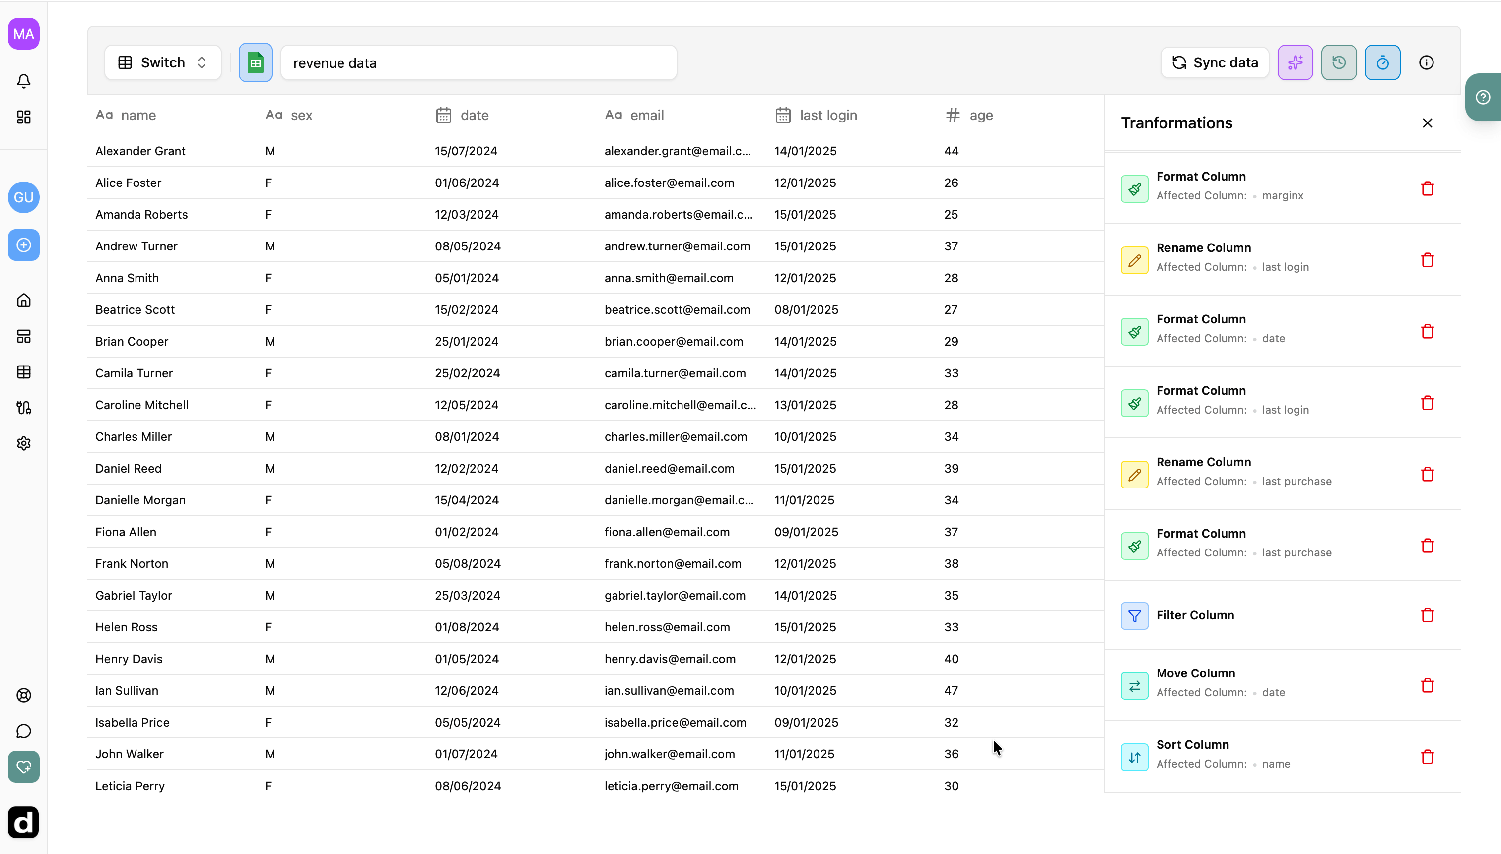Click the MA user avatar
The height and width of the screenshot is (854, 1501).
(23, 33)
